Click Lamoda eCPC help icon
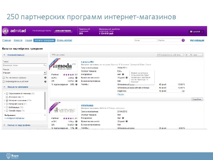The width and height of the screenshot is (213, 160). 76,78
